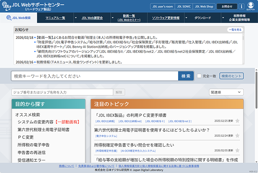
Task: Star the 所得税確定申告書 topic
Action: coord(237,150)
